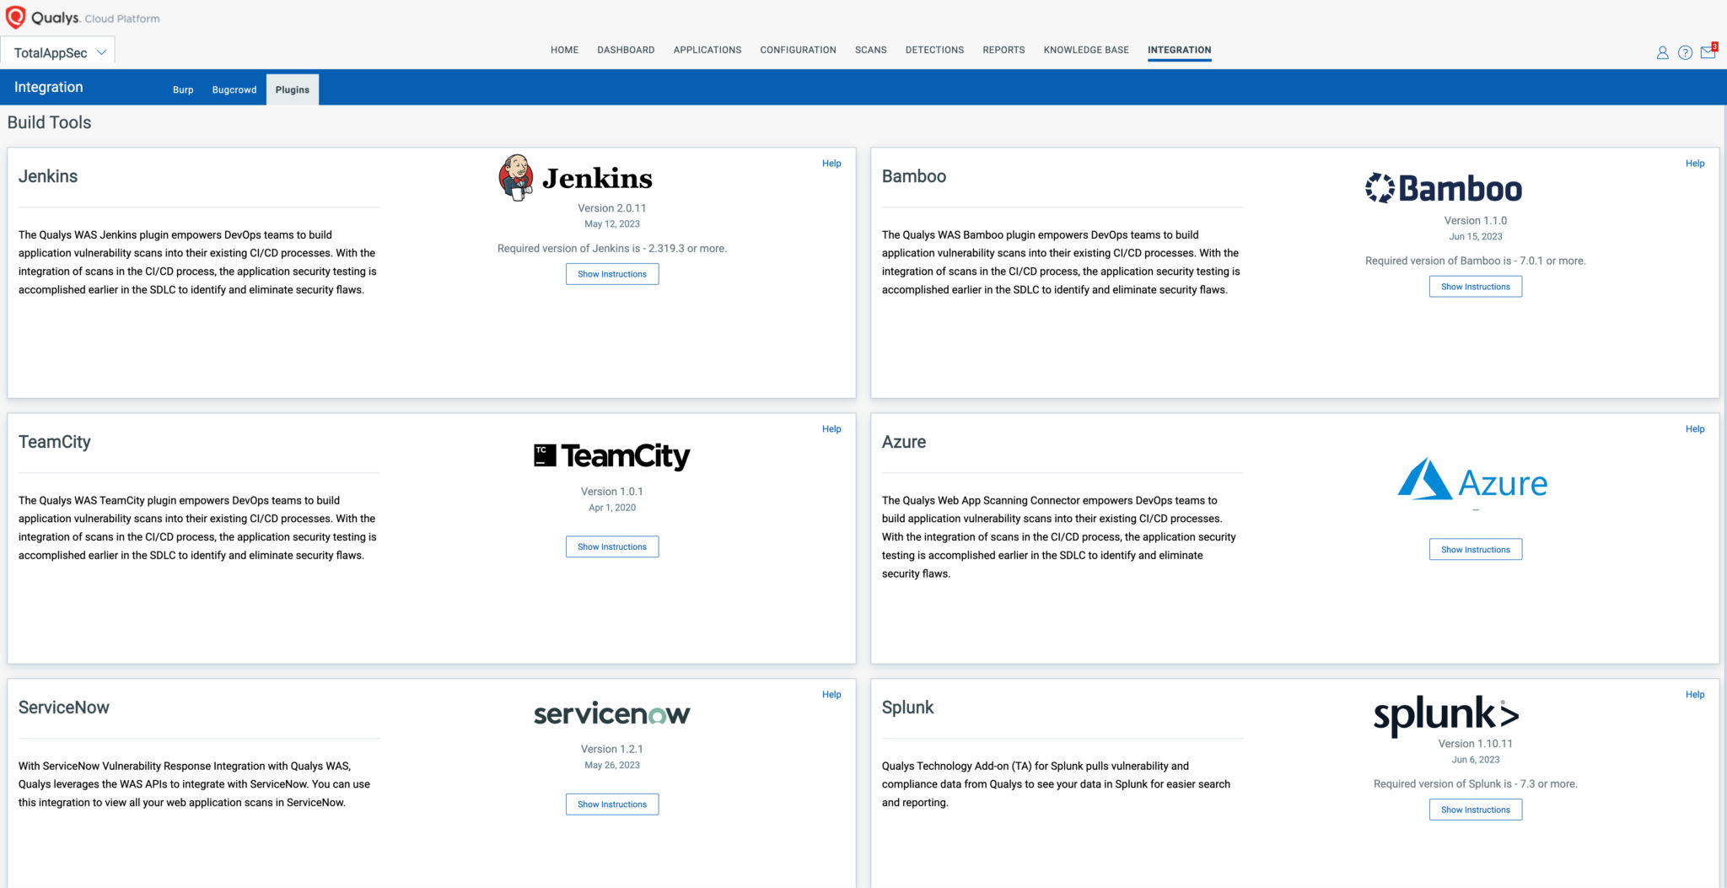Image resolution: width=1727 pixels, height=888 pixels.
Task: Switch to the Burp tab
Action: (x=182, y=89)
